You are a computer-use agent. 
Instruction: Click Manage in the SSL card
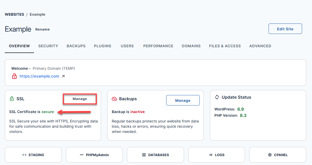[x=80, y=99]
